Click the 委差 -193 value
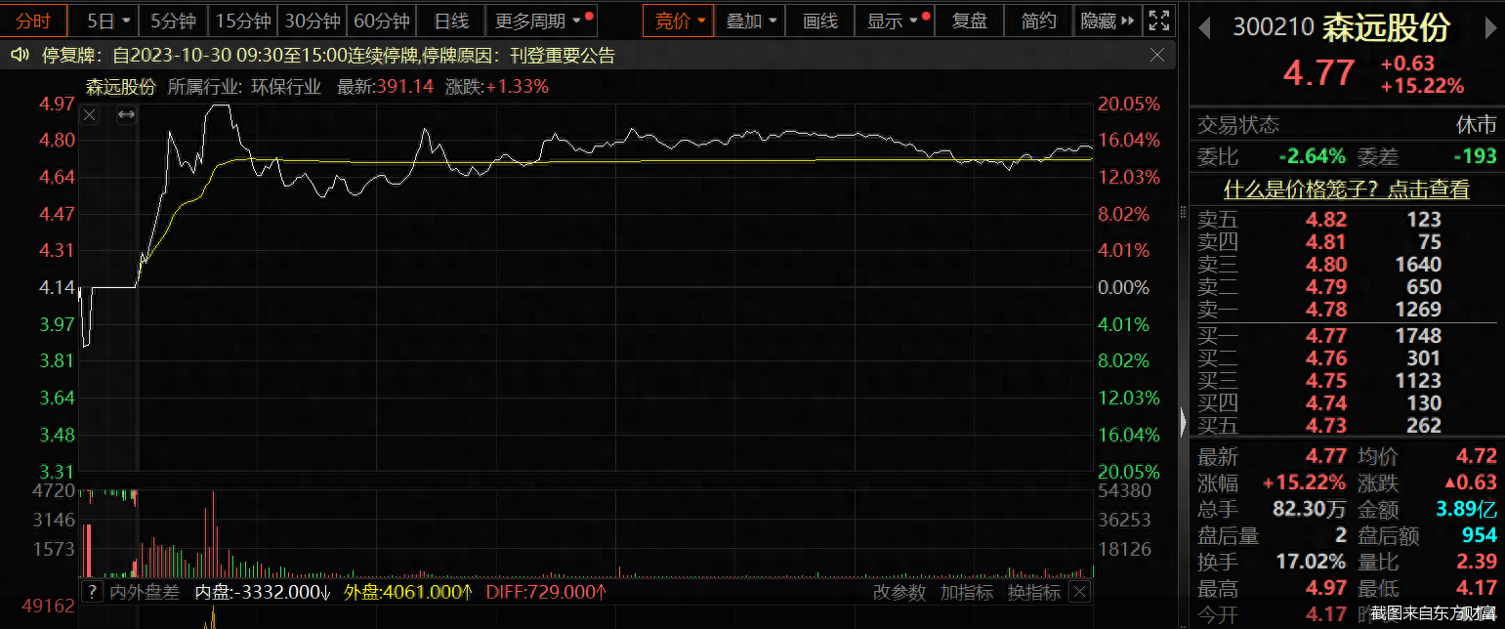The image size is (1505, 629). tap(1474, 156)
